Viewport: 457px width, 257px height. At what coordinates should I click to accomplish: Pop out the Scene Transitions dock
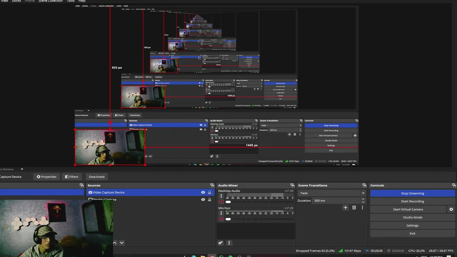click(x=364, y=185)
